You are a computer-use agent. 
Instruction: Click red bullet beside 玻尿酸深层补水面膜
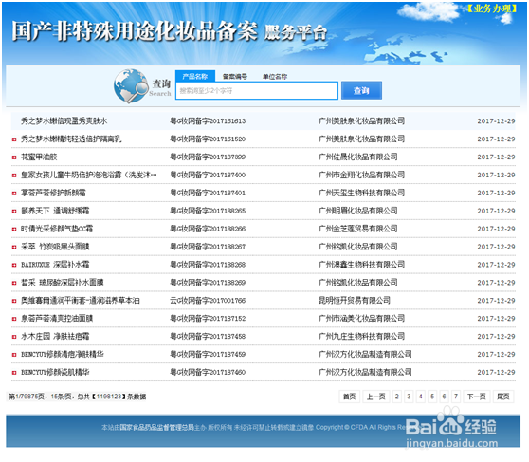click(x=14, y=283)
